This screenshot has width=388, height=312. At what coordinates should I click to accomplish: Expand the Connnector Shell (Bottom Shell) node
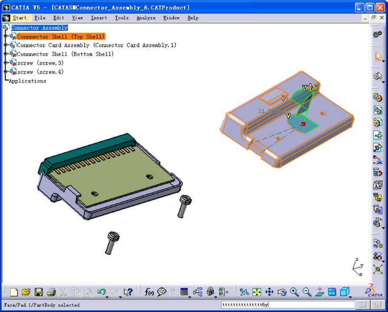[x=5, y=54]
